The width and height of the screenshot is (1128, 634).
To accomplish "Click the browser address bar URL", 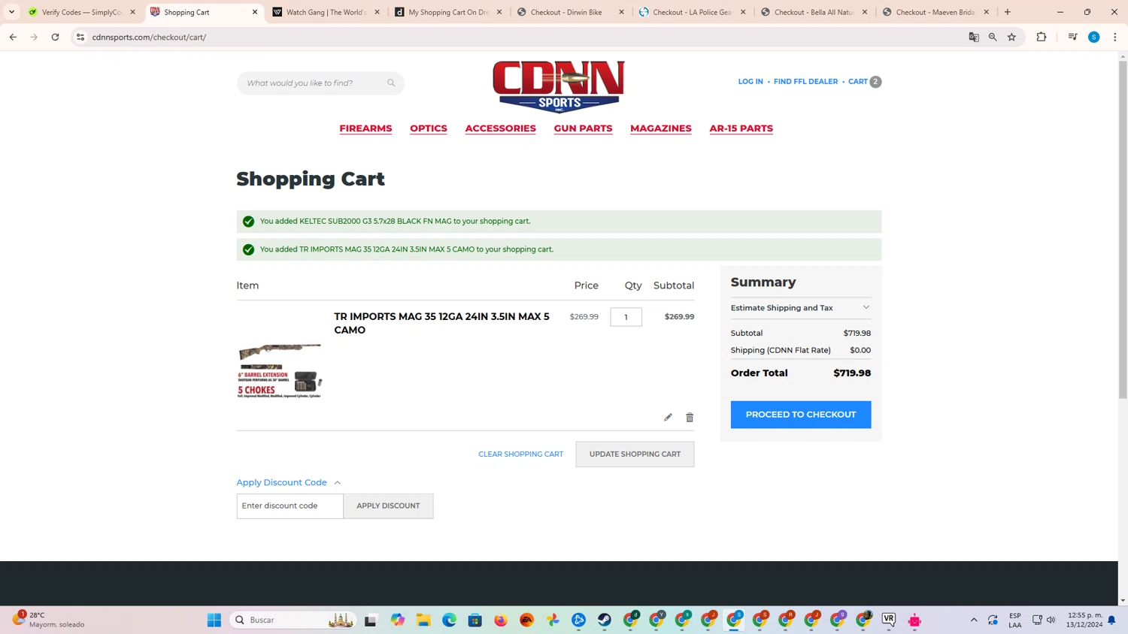I will 149,37.
